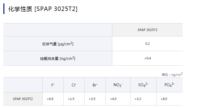Click the SPAP 3025T2 column header in the top table
The width and height of the screenshot is (209, 107).
pos(147,30)
